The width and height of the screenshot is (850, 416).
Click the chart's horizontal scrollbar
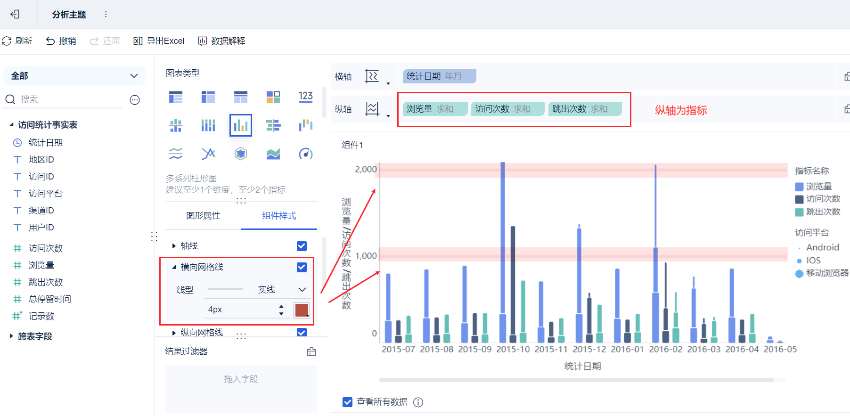coord(576,380)
